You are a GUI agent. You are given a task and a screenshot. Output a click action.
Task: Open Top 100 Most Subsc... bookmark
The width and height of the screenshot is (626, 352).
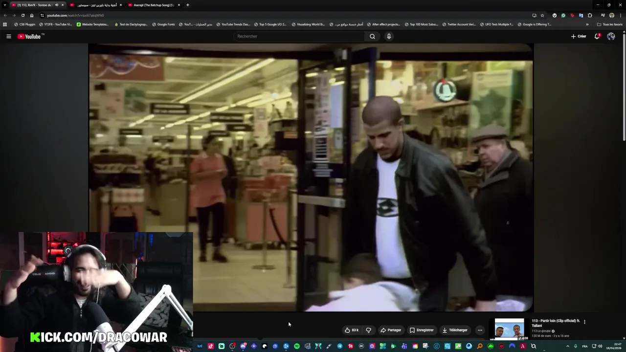coord(421,24)
